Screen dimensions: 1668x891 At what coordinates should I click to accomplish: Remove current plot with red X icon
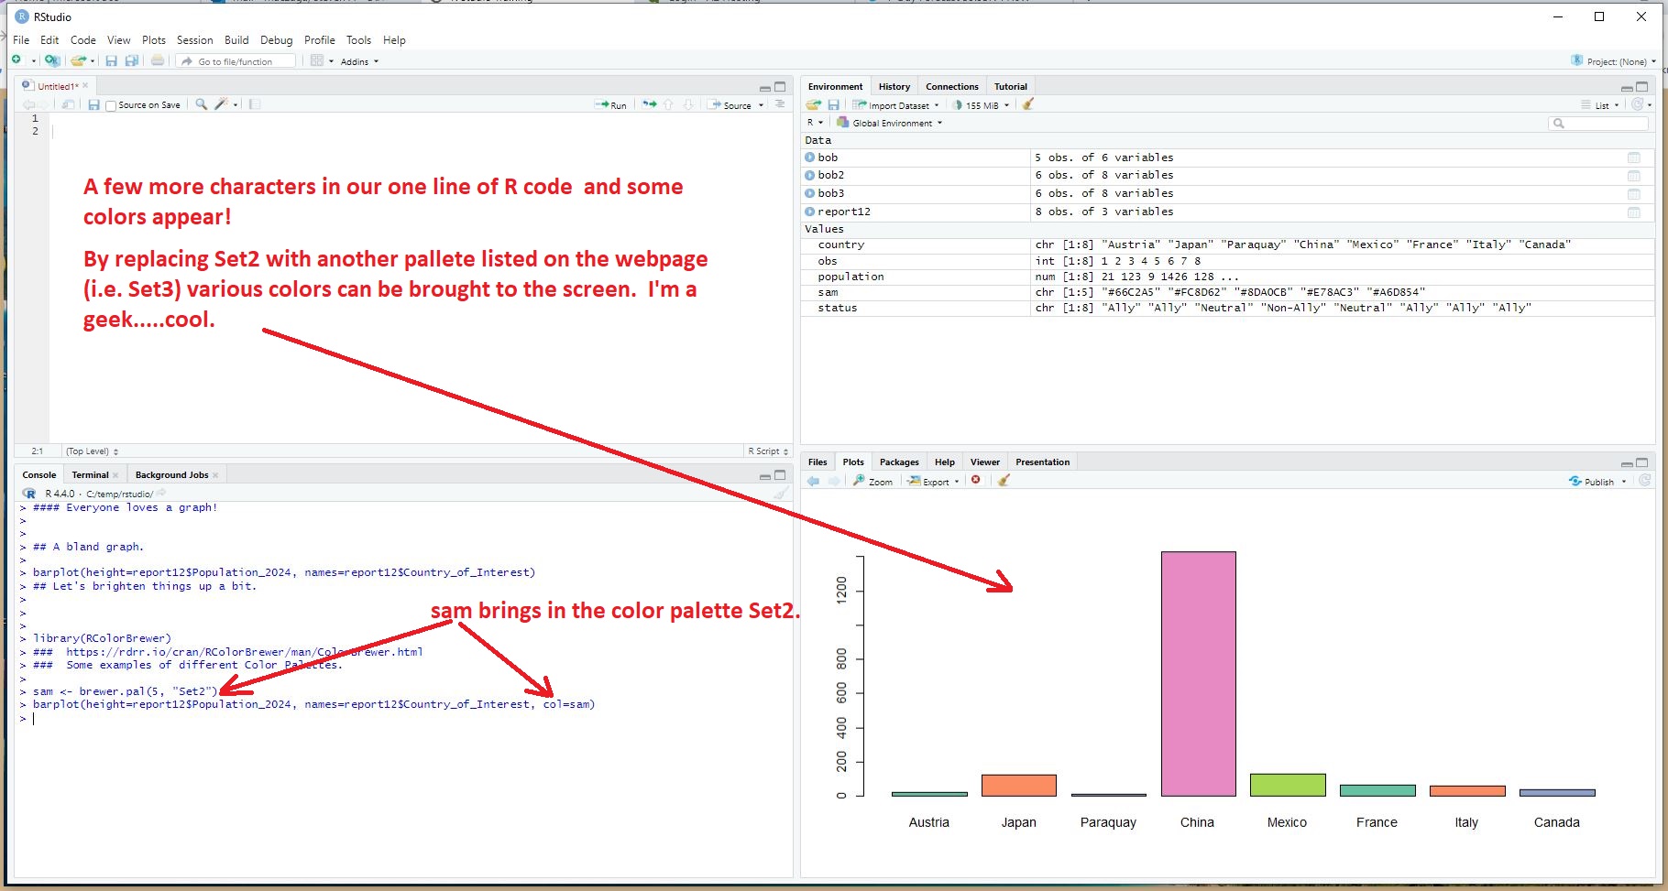pyautogui.click(x=976, y=481)
